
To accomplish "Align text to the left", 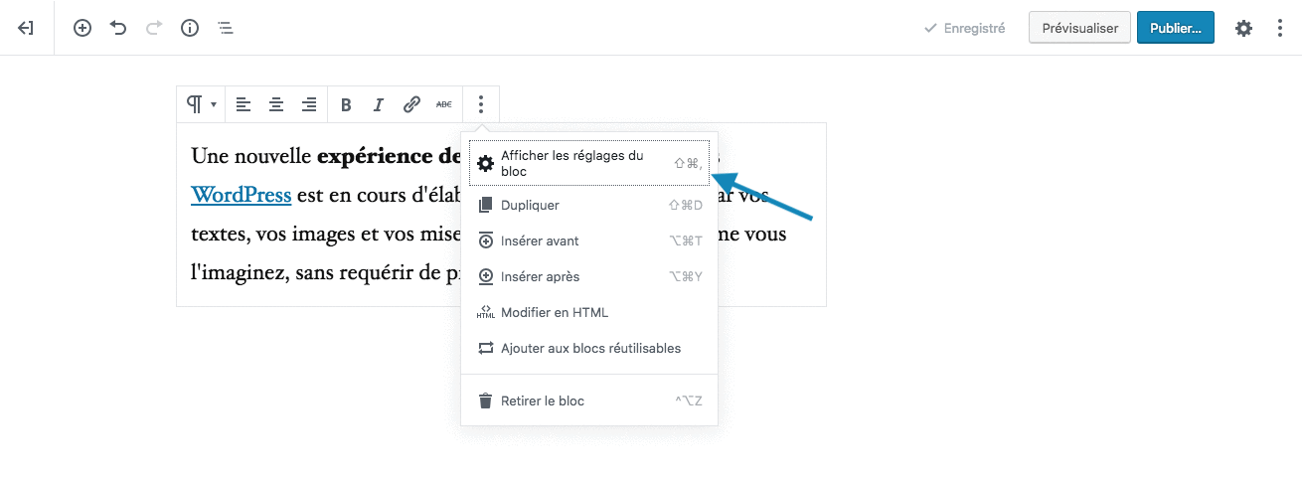I will point(243,104).
